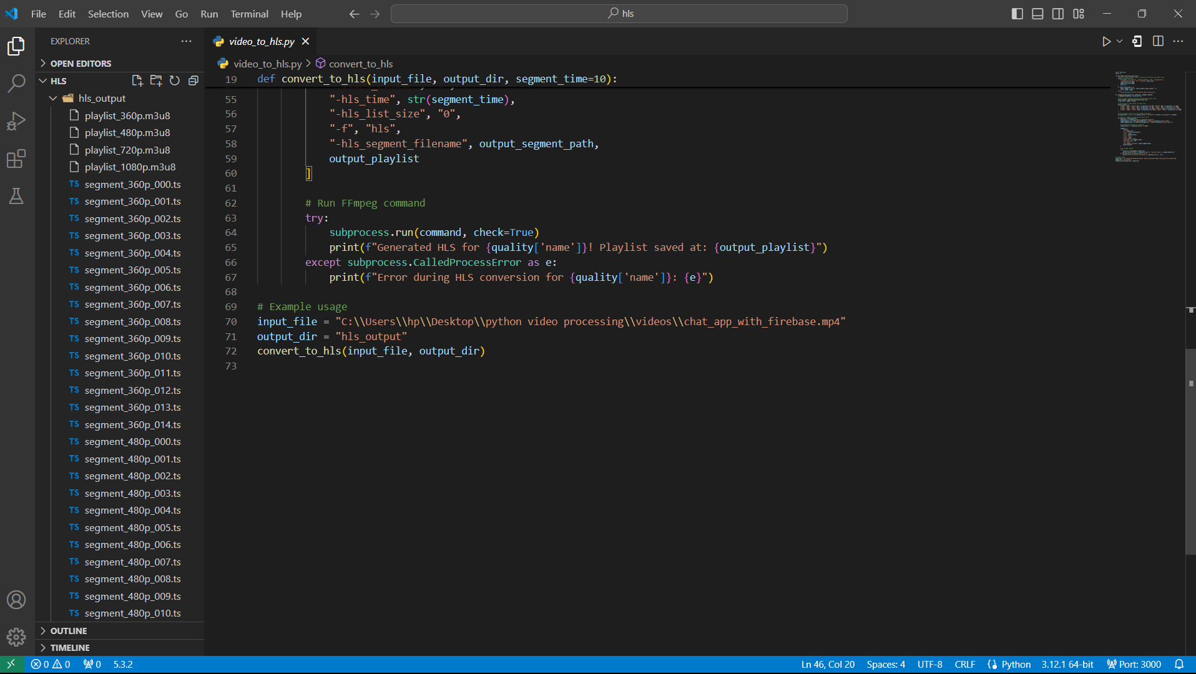The height and width of the screenshot is (674, 1196).
Task: Open the Run and Debug view
Action: click(16, 121)
